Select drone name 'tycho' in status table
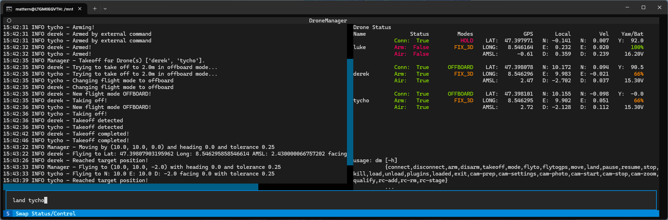Image resolution: width=668 pixels, height=220 pixels. click(x=361, y=101)
